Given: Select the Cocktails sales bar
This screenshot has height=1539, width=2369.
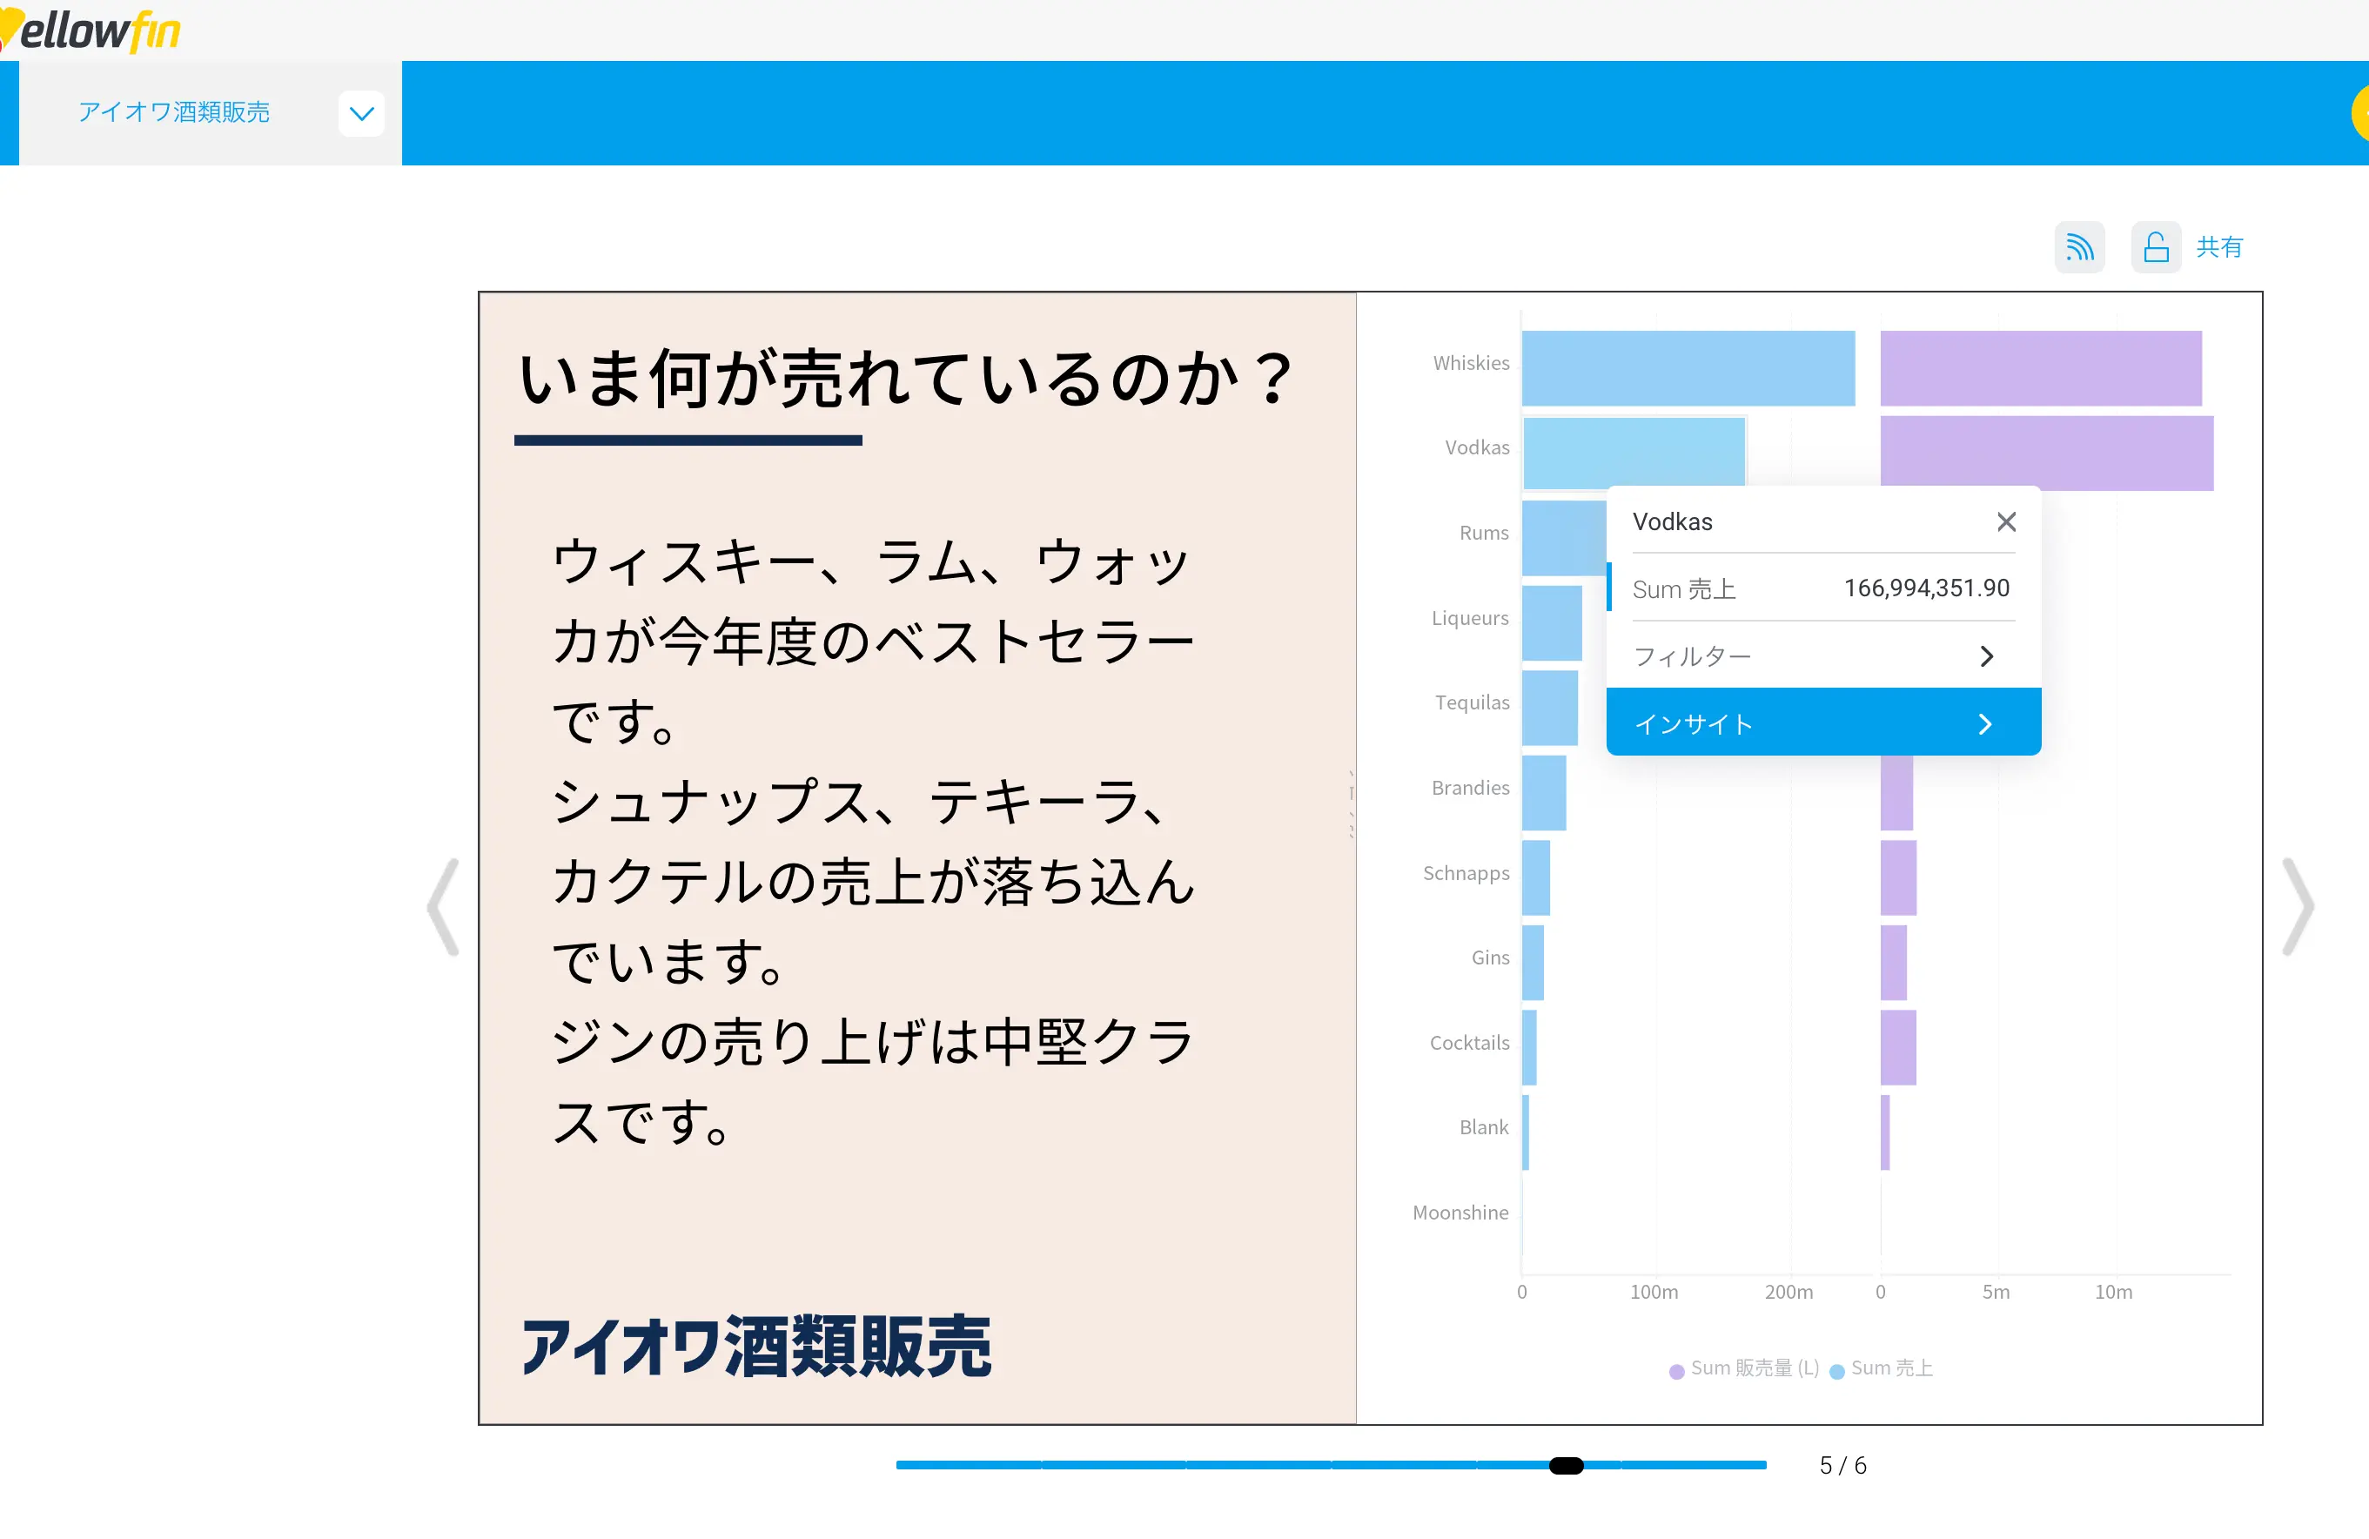Looking at the screenshot, I should tap(1529, 1047).
